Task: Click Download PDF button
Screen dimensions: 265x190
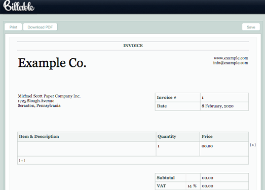Action: pyautogui.click(x=40, y=27)
